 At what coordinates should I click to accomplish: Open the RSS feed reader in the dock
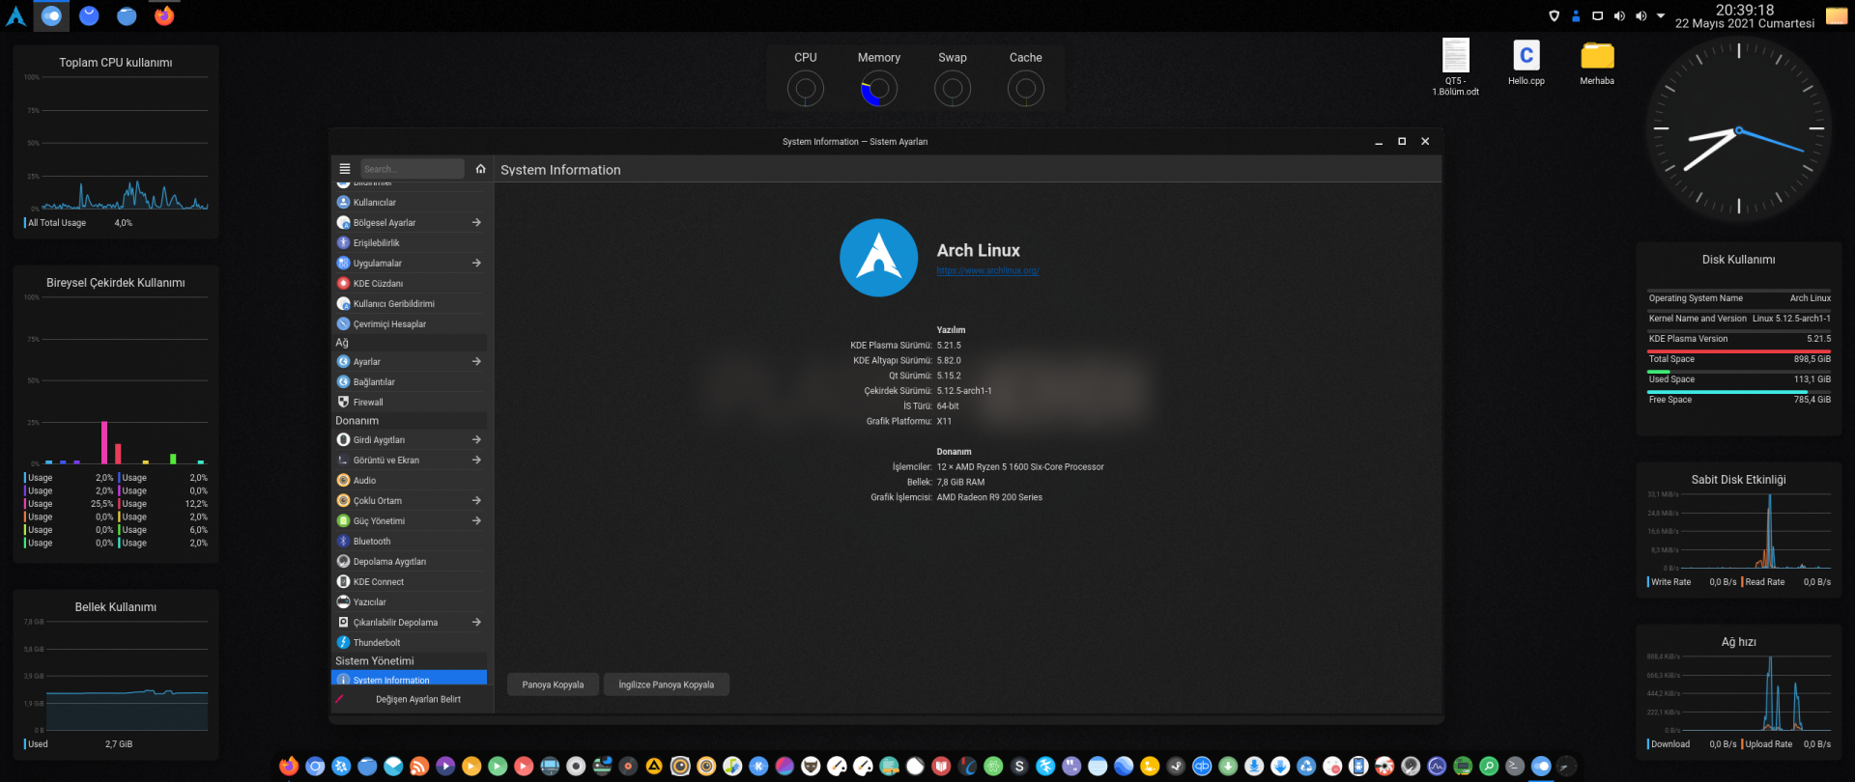coord(419,766)
